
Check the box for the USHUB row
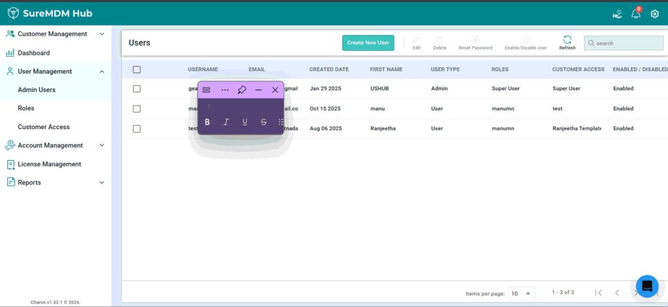pos(137,89)
